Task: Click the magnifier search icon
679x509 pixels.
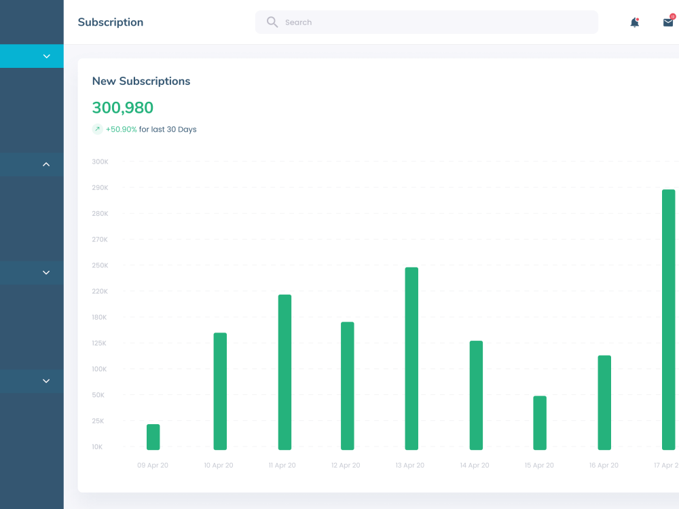Action: [x=272, y=22]
